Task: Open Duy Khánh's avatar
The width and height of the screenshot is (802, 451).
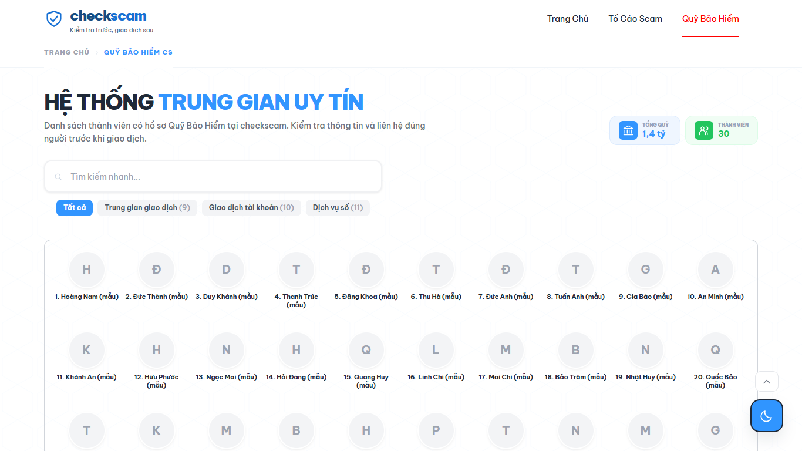Action: tap(227, 270)
